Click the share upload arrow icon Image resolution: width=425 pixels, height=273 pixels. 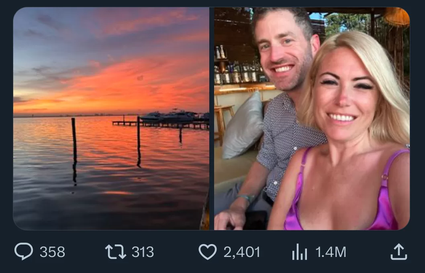pos(399,252)
